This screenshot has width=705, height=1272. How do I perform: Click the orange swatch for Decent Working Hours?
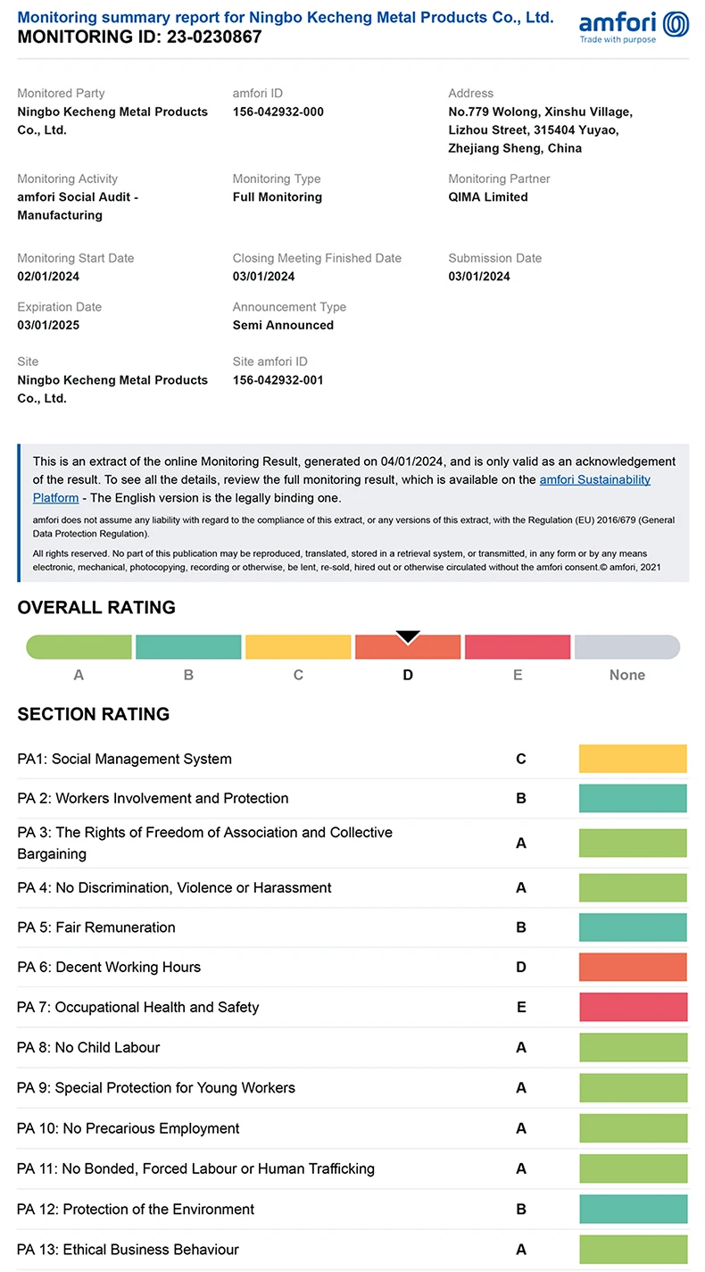(x=633, y=967)
